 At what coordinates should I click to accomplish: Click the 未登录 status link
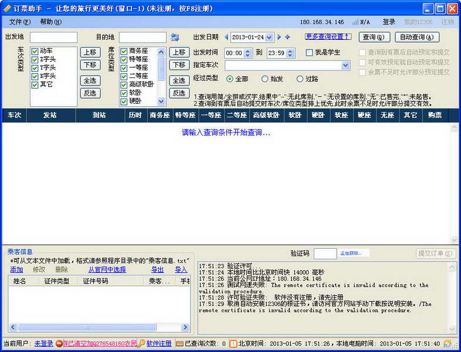point(44,343)
